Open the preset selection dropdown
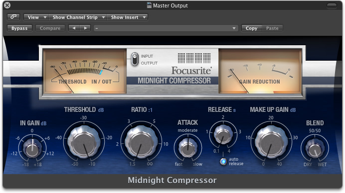 [x=166, y=28]
